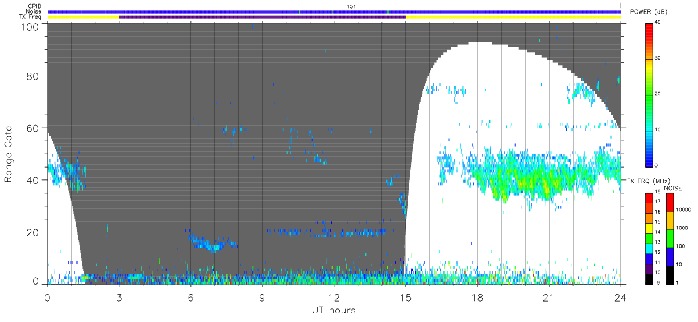Click the "80" tick on Range Gate axis
The height and width of the screenshot is (322, 698).
click(x=33, y=76)
